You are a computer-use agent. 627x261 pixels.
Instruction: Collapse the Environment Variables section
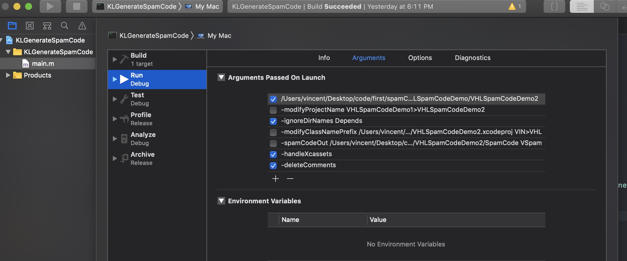click(x=221, y=201)
